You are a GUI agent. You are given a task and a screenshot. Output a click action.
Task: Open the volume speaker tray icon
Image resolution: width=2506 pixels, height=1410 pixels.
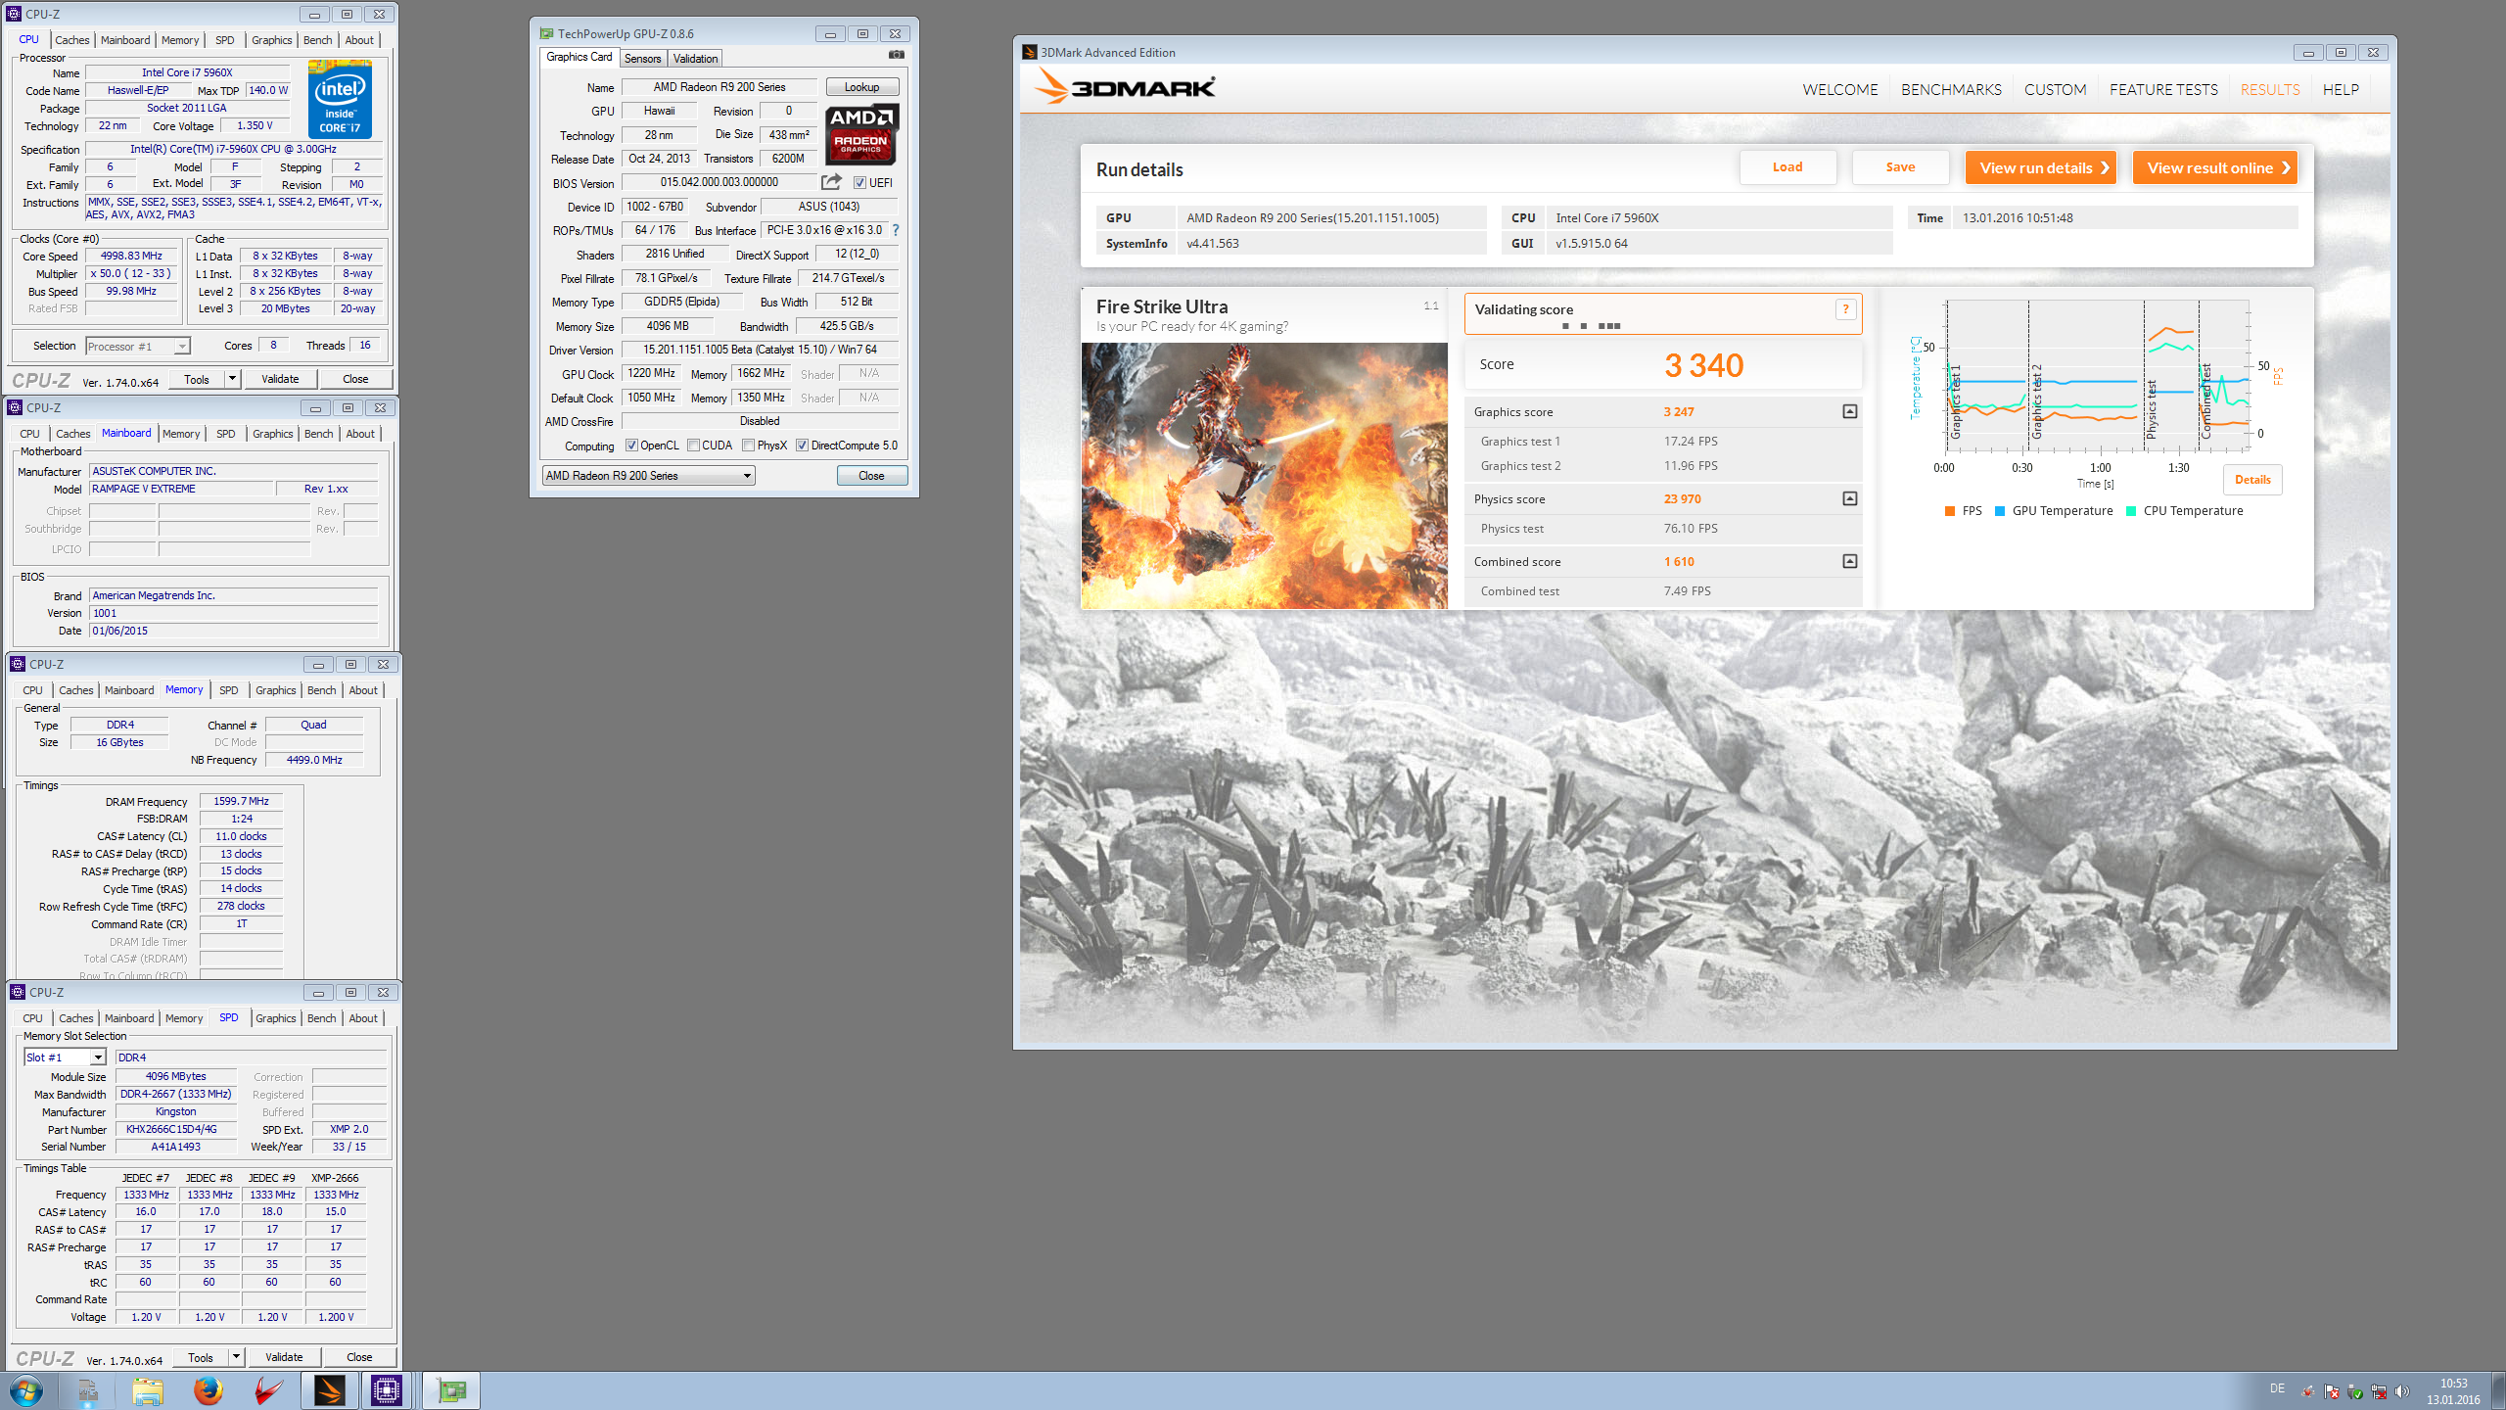tap(2401, 1391)
